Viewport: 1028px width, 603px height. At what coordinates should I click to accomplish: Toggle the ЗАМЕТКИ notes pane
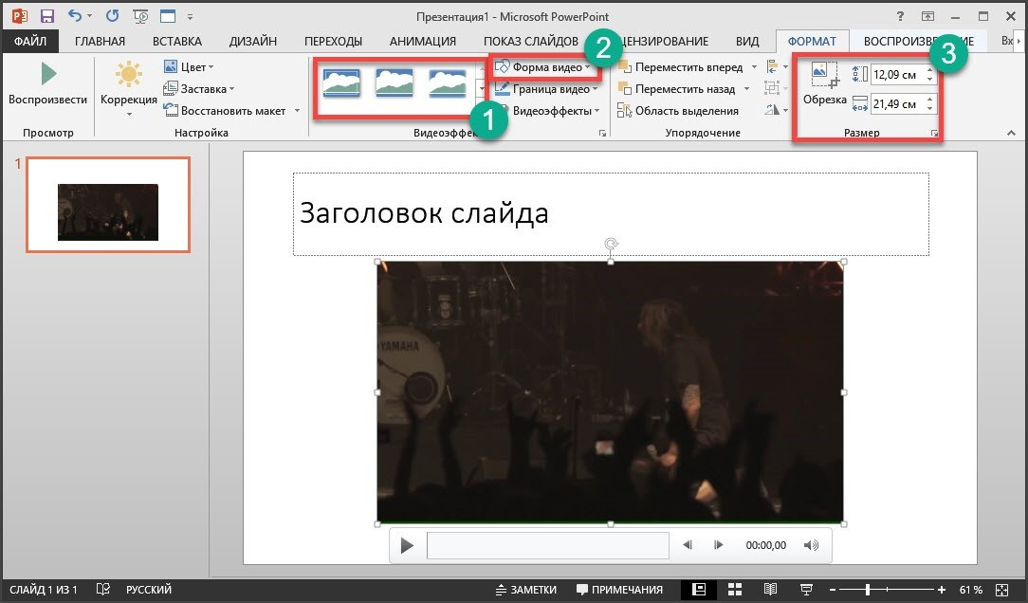526,590
